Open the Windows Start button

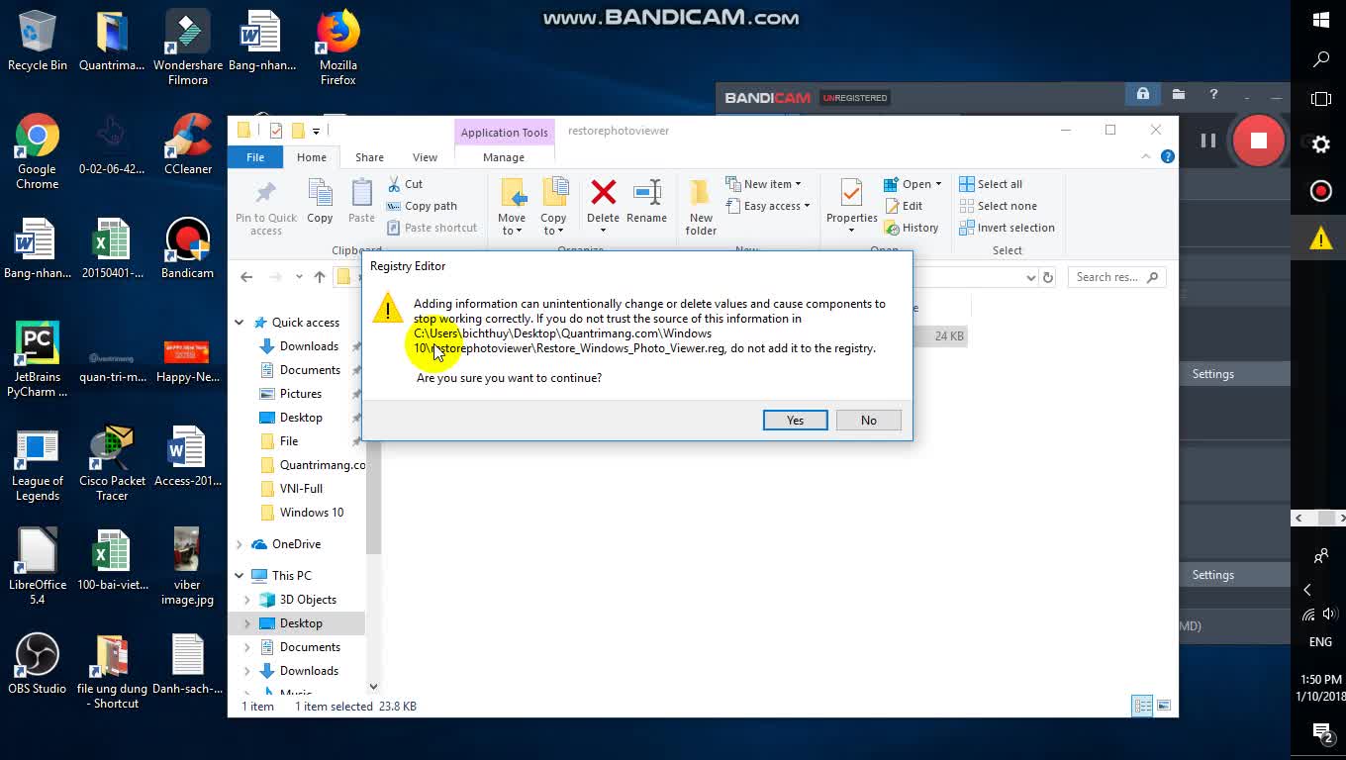coord(1320,20)
